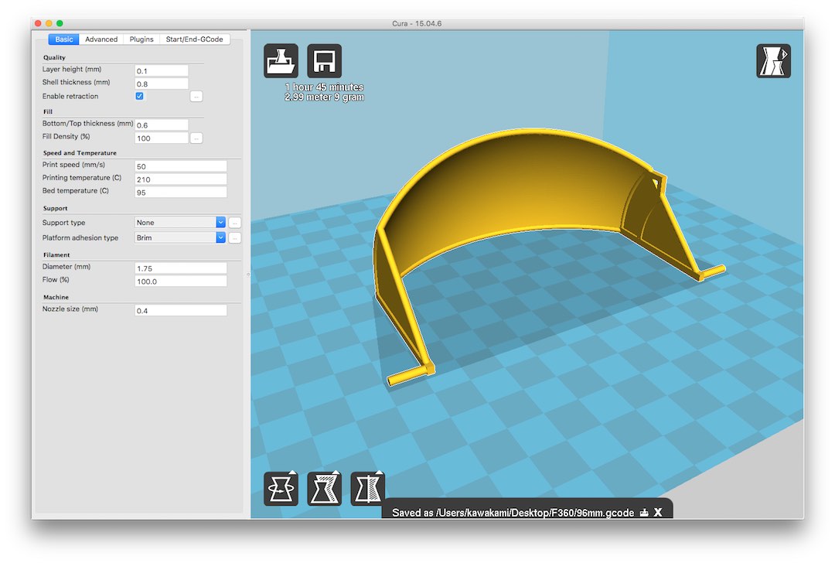This screenshot has width=835, height=563.
Task: Open retraction settings via the '...' button
Action: 196,97
